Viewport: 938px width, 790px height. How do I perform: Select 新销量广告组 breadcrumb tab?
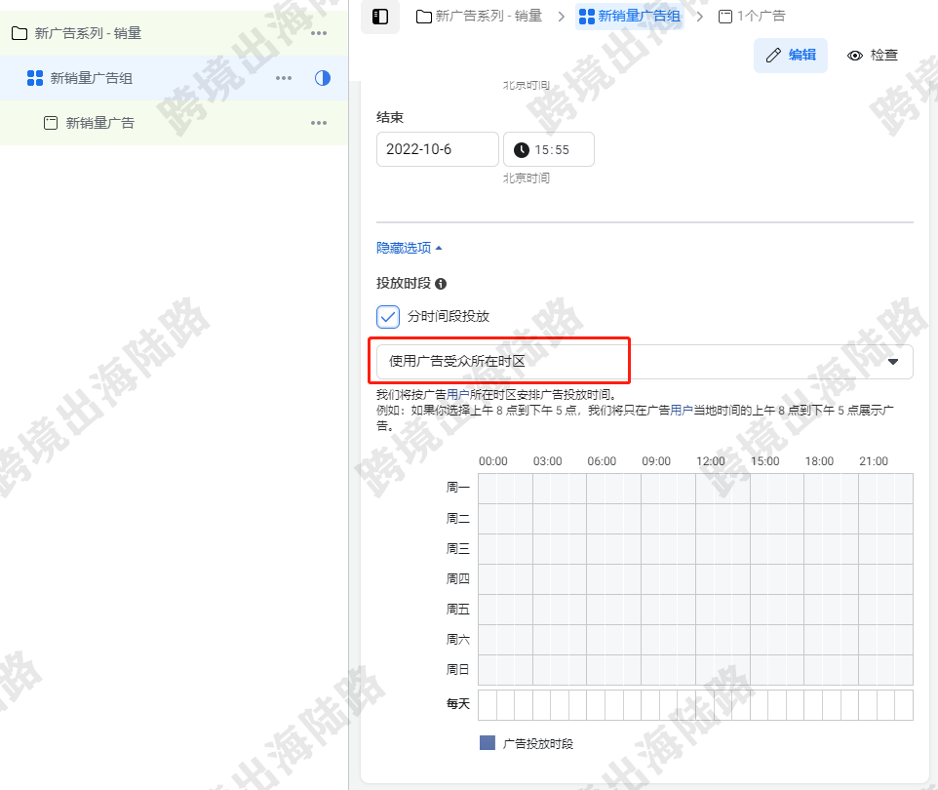[x=630, y=17]
